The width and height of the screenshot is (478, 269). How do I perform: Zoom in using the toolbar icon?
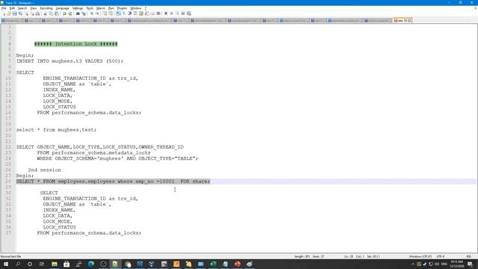(x=91, y=13)
